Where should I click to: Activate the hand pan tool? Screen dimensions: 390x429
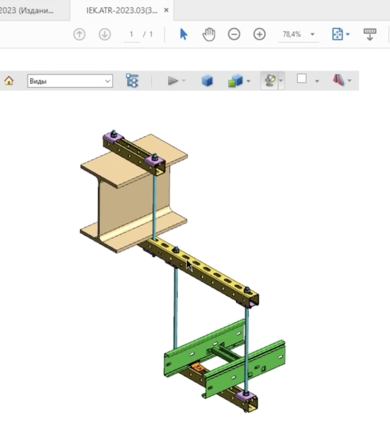point(209,34)
